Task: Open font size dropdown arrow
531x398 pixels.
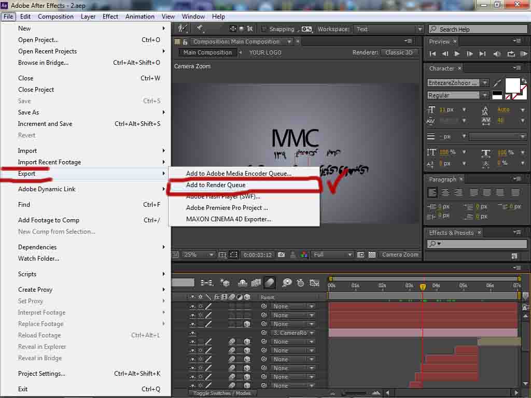Action: [464, 110]
